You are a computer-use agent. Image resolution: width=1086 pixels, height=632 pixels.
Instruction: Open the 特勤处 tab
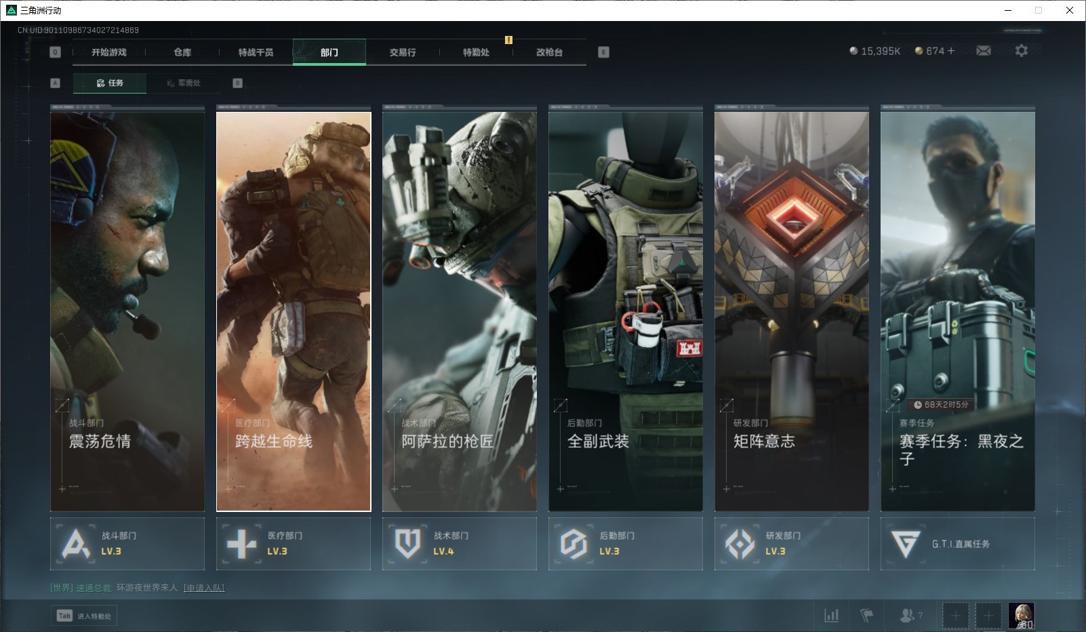[x=476, y=52]
